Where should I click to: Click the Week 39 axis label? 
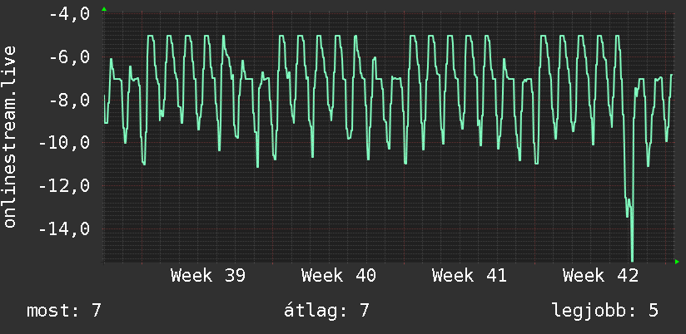(x=208, y=276)
